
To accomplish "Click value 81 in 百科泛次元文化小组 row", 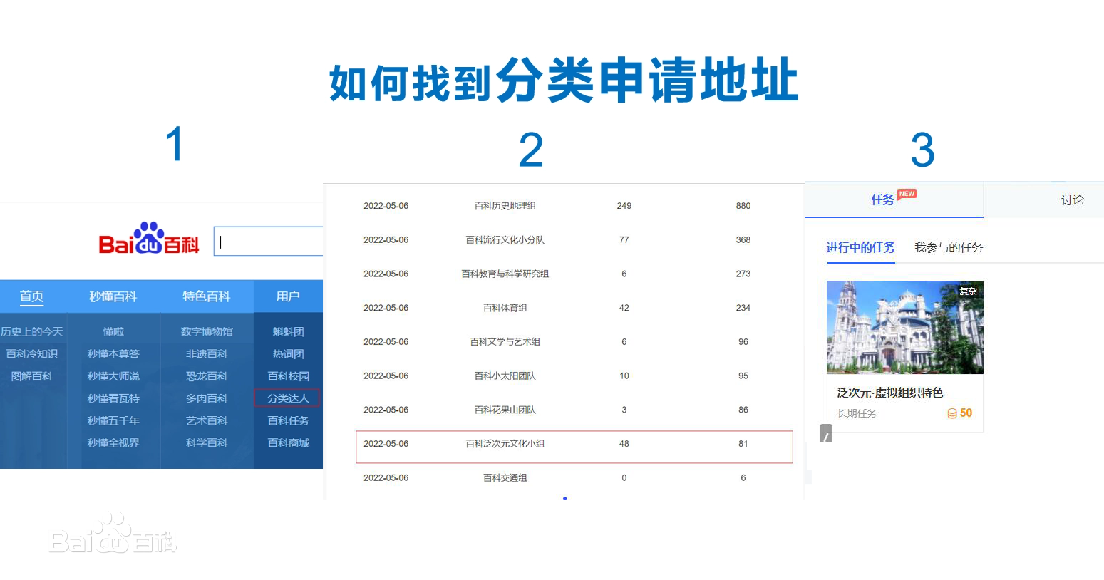I will coord(743,444).
